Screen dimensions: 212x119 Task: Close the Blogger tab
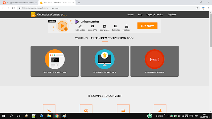pyautogui.click(x=36, y=3)
